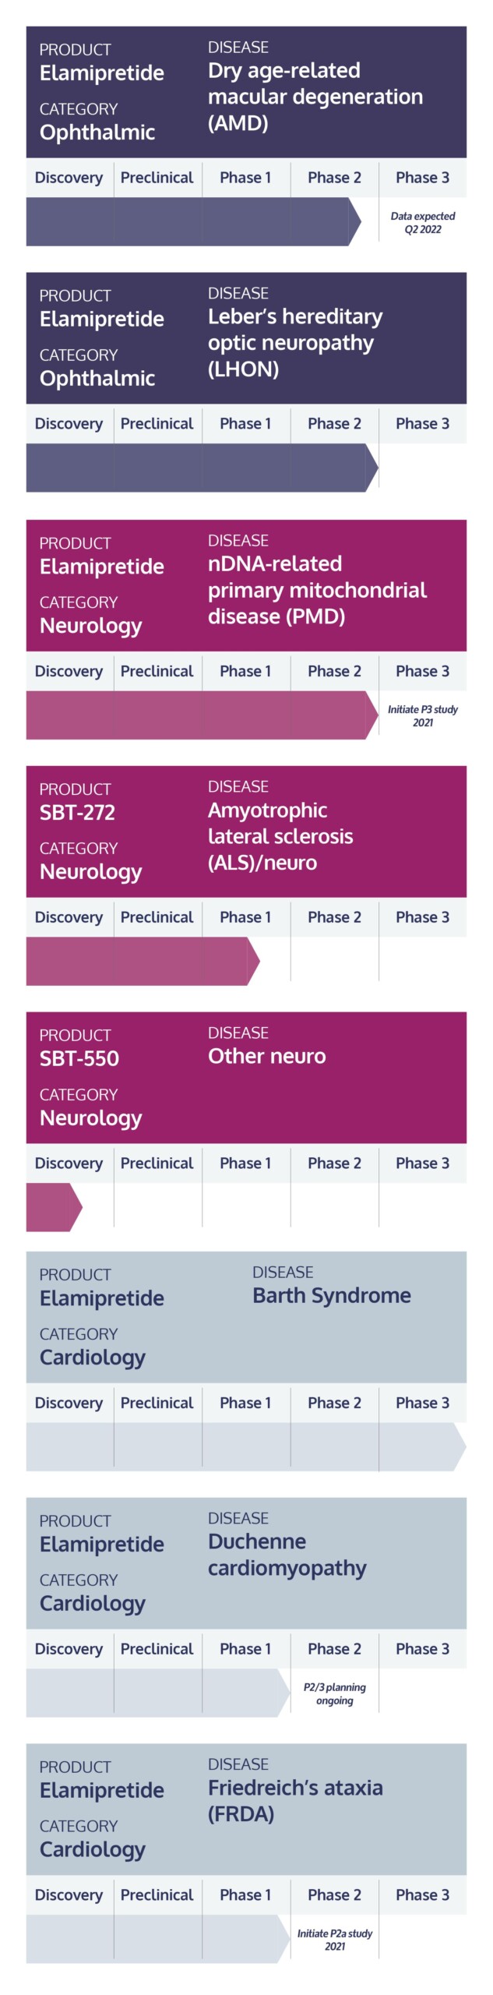Click the 'Data expected Q2 2022' note
The height and width of the screenshot is (1995, 493).
point(423,223)
